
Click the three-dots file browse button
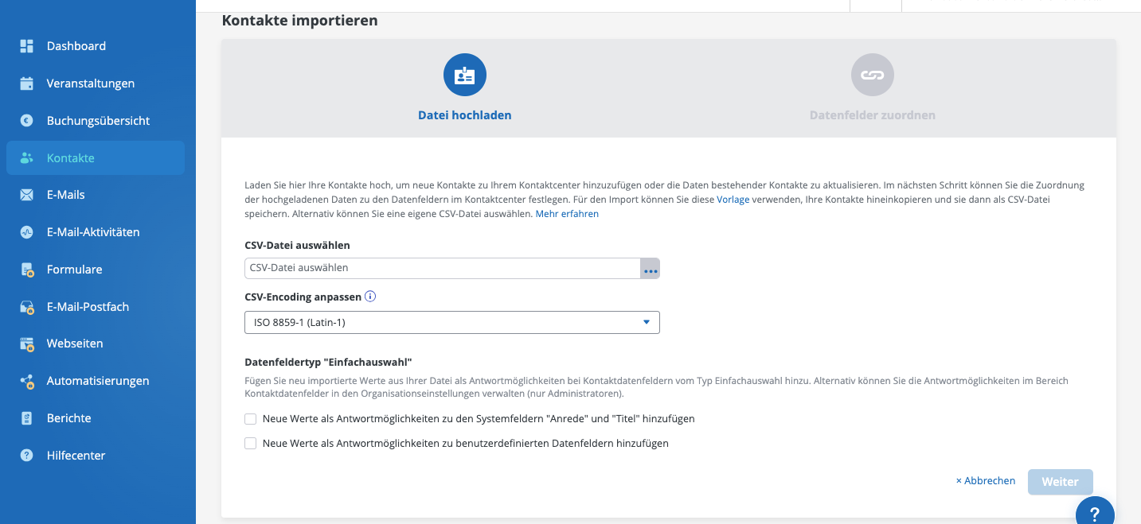[x=651, y=269]
